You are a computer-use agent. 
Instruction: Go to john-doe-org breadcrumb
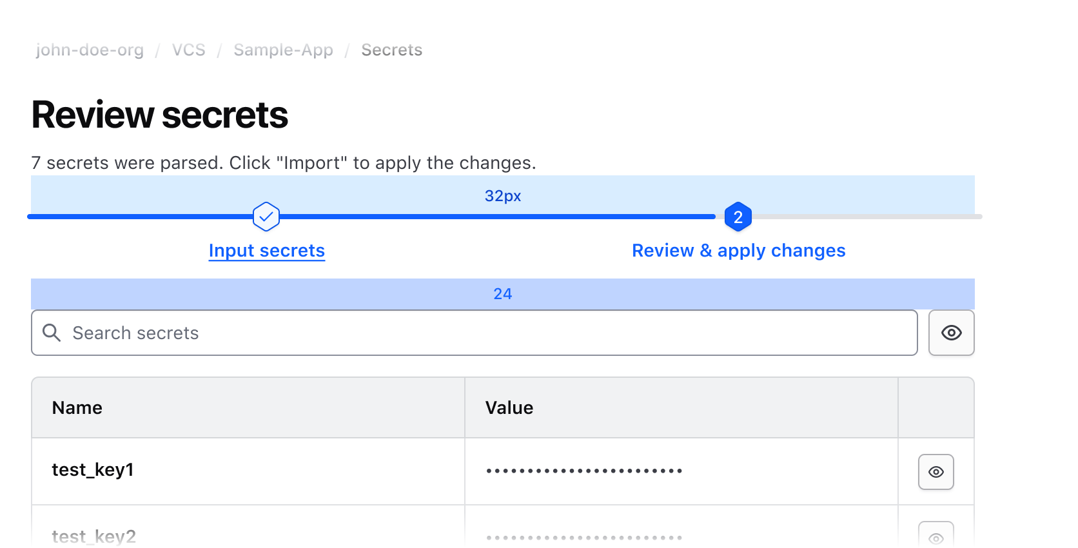point(90,50)
